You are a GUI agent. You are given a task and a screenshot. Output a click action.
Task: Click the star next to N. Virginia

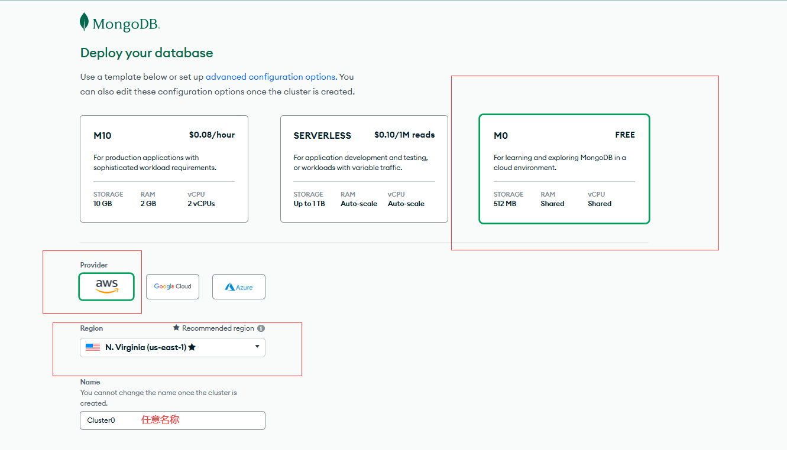click(x=192, y=347)
